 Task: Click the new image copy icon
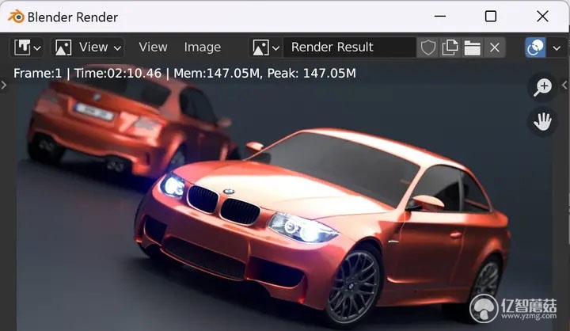(x=450, y=48)
